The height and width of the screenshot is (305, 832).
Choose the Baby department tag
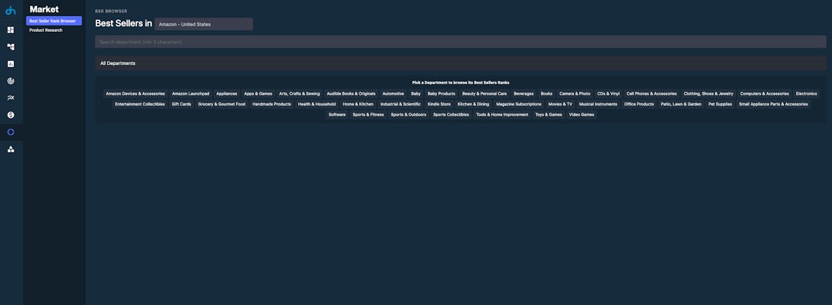click(416, 94)
